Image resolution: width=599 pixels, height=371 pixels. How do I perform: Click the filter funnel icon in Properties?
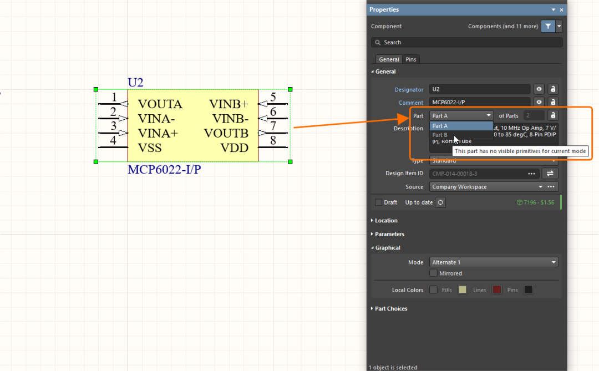[548, 27]
